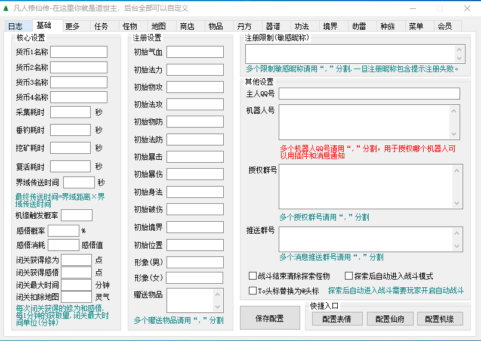Focus the 复活耗时 field

pos(70,166)
